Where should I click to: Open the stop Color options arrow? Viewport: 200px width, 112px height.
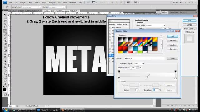pyautogui.click(x=137, y=90)
